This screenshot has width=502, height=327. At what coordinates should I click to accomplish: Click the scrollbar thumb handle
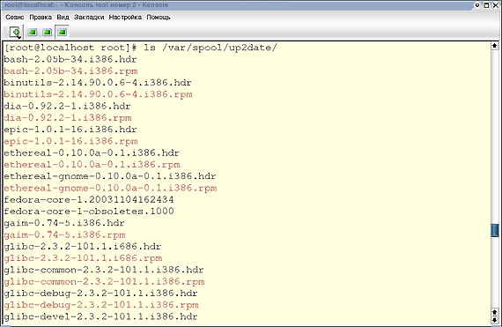click(x=495, y=231)
